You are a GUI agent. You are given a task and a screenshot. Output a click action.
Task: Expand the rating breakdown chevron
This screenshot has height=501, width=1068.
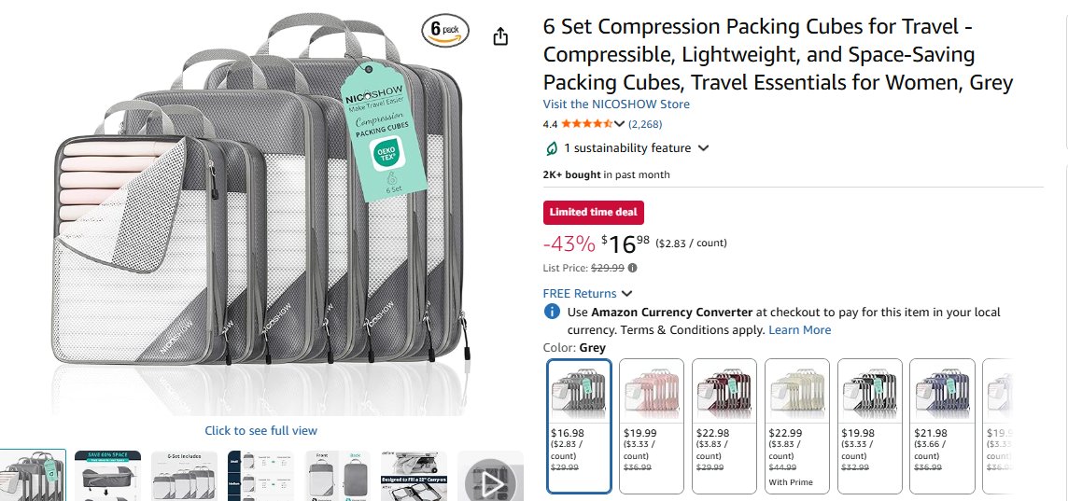pyautogui.click(x=619, y=123)
